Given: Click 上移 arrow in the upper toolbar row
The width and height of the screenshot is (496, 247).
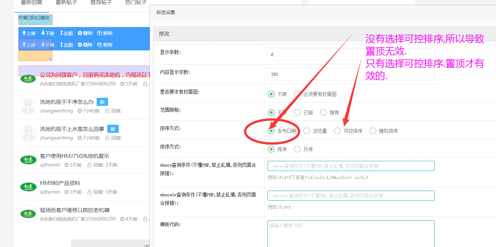Looking at the screenshot, I should 24,33.
